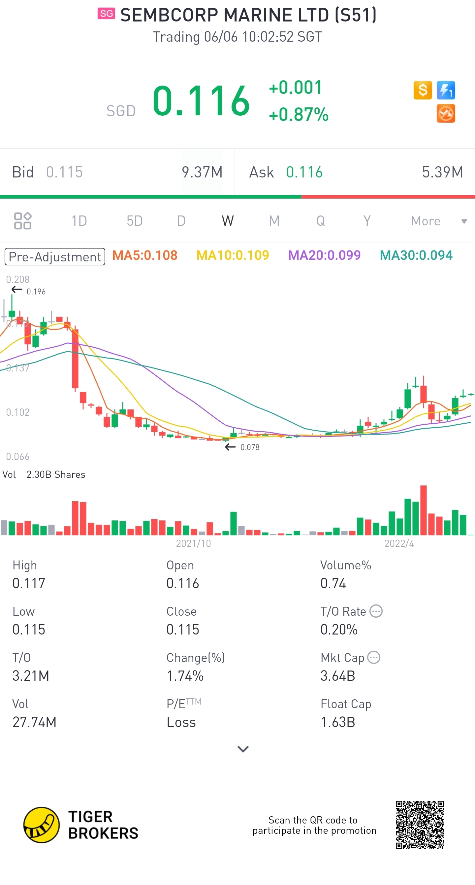The width and height of the screenshot is (475, 885).
Task: Open the yellow dollar trade icon
Action: pos(423,90)
